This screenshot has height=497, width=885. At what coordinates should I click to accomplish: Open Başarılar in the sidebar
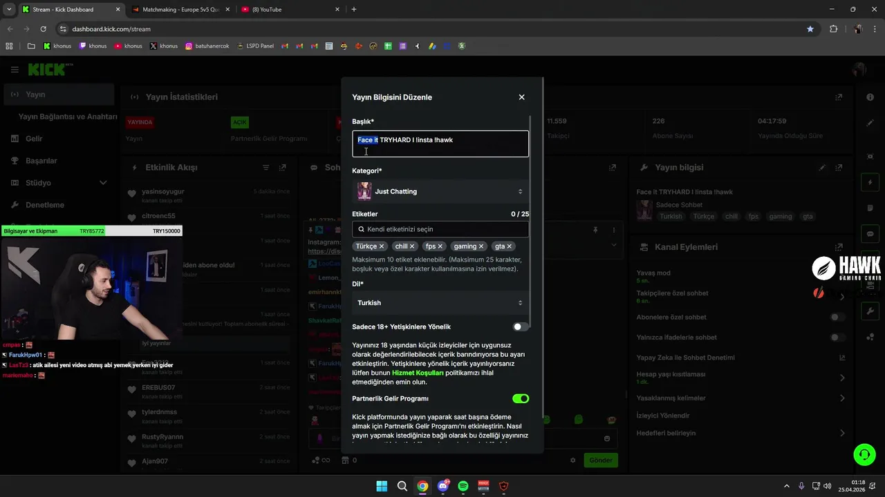pos(59,161)
